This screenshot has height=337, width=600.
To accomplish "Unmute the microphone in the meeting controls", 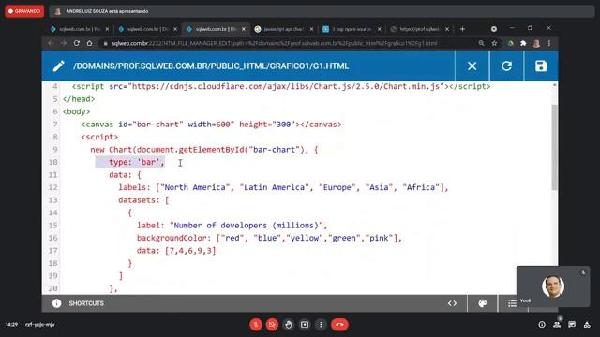I will pos(256,325).
